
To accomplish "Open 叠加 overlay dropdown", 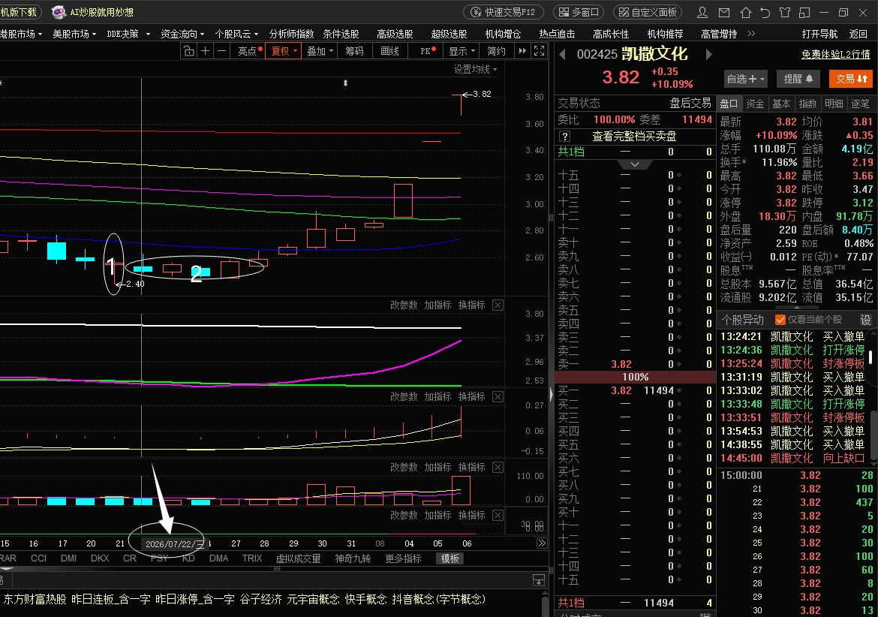I will point(320,51).
